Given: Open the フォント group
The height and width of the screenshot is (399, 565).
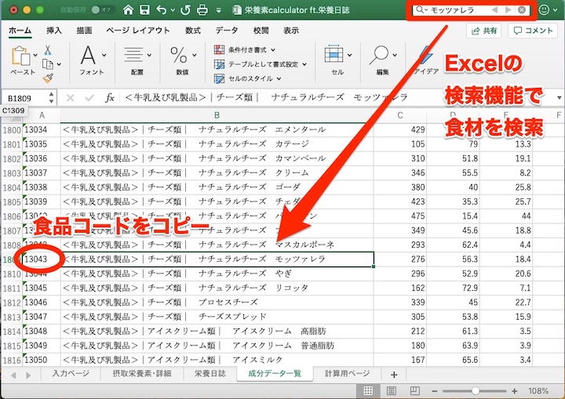Looking at the screenshot, I should click(x=93, y=60).
